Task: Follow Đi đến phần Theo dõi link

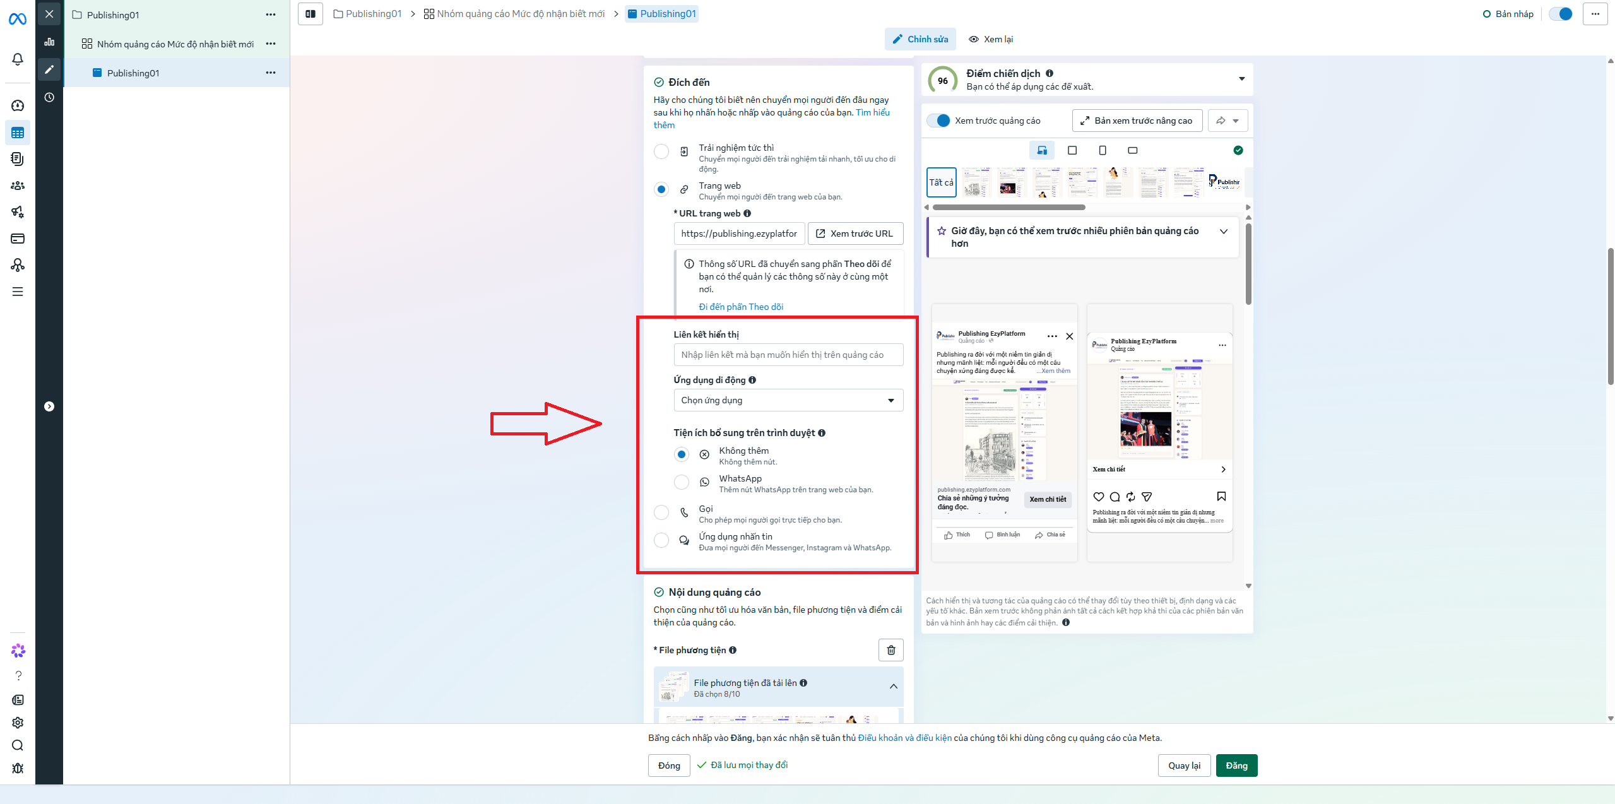Action: (x=741, y=307)
